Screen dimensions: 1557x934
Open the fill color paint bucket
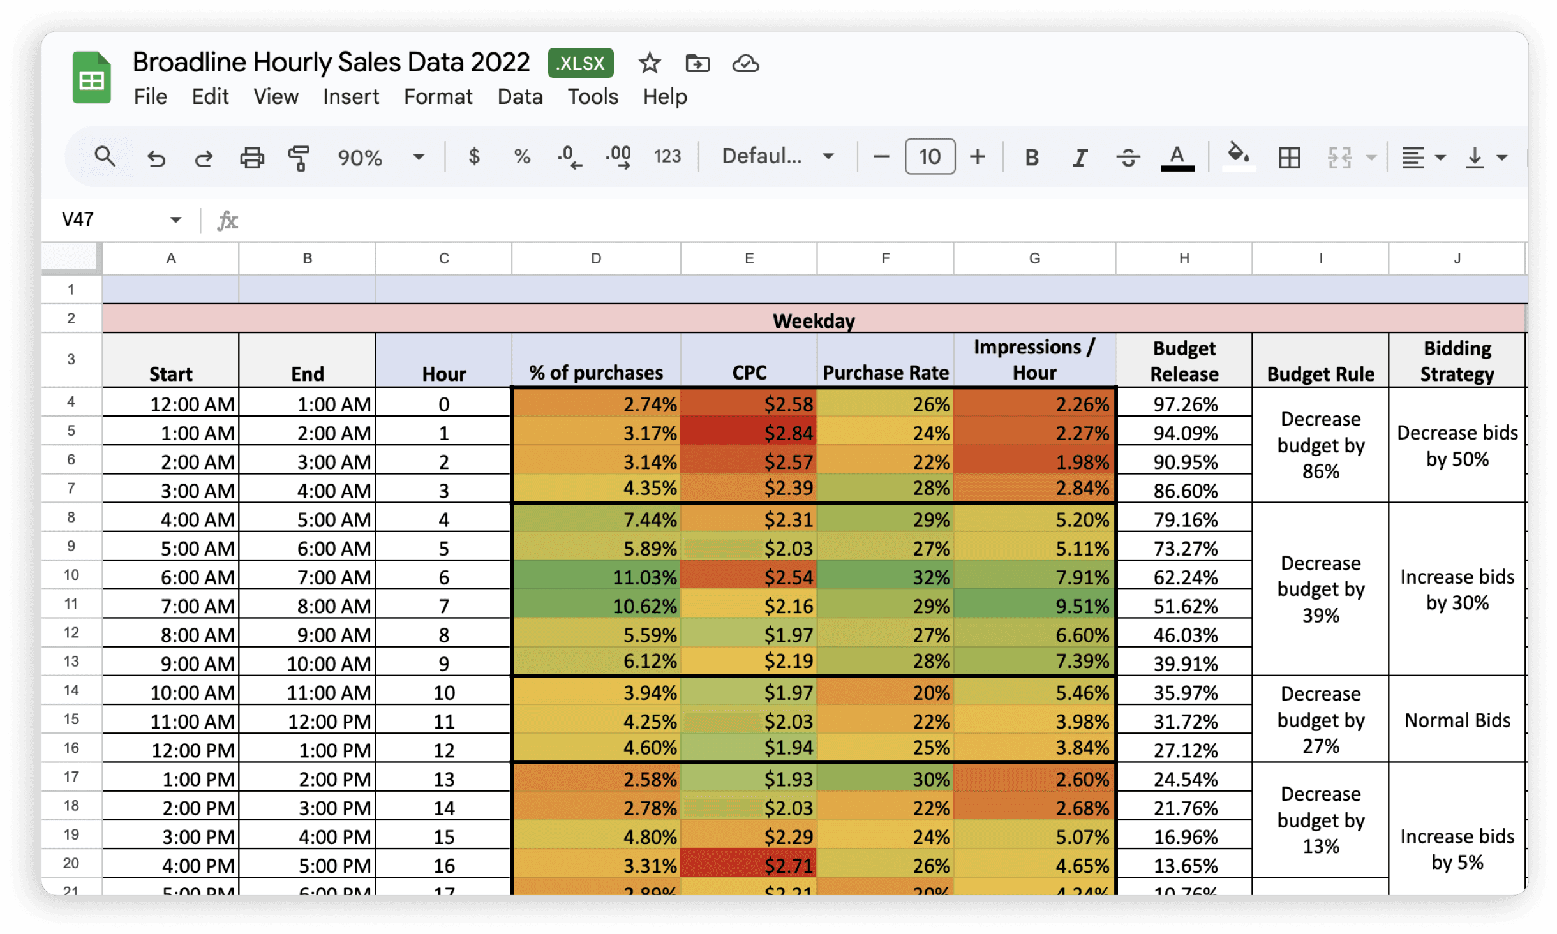coord(1239,156)
